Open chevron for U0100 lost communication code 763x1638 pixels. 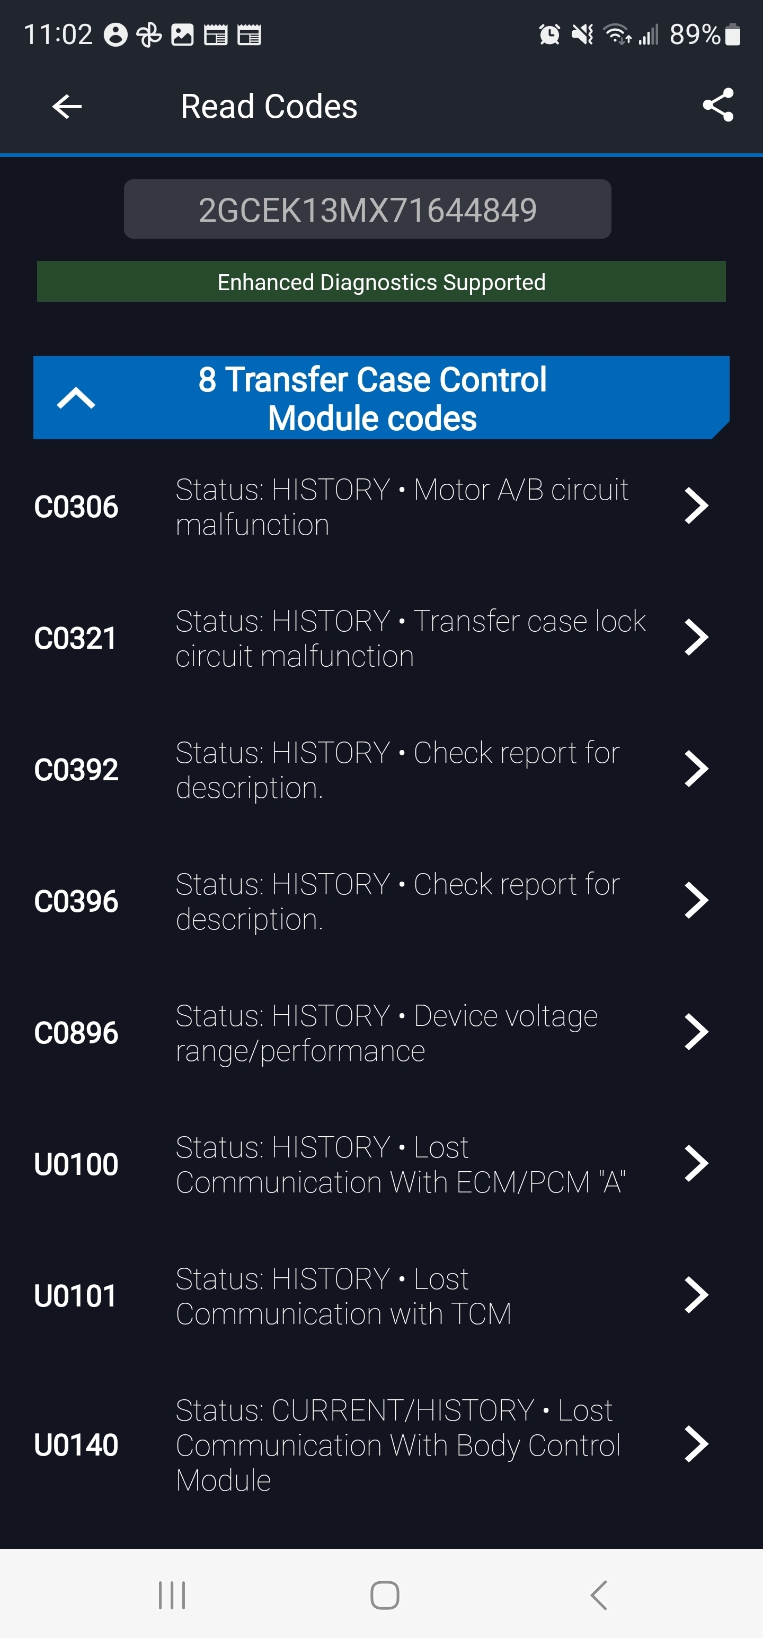coord(696,1164)
